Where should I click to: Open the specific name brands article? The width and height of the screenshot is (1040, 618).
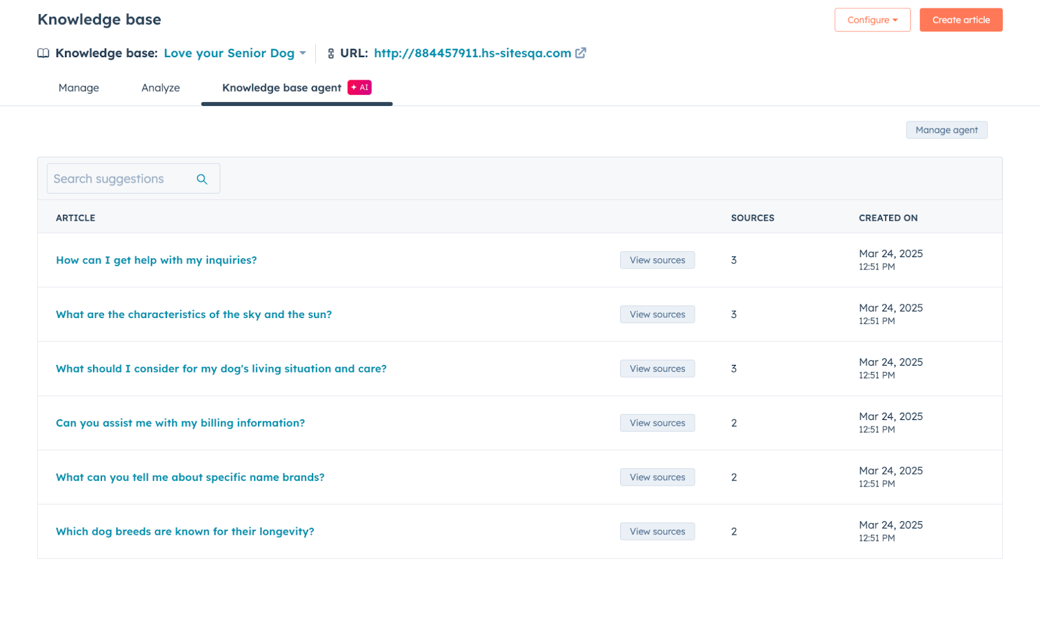click(x=190, y=477)
